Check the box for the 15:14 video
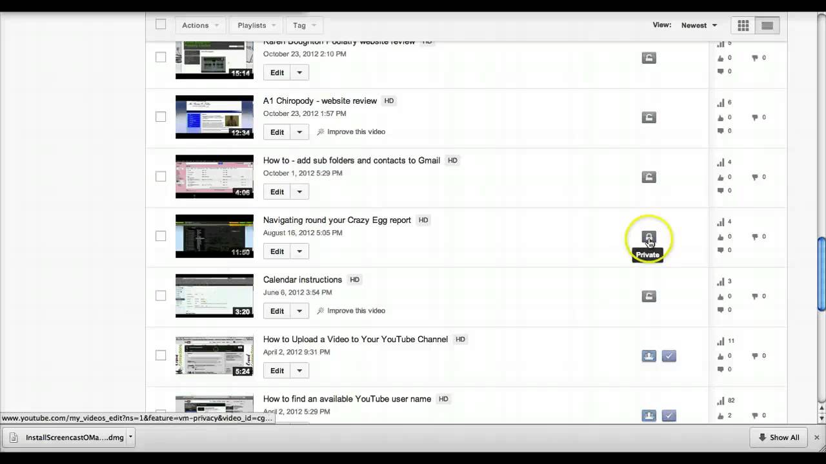Viewport: 826px width, 464px height. tap(161, 57)
